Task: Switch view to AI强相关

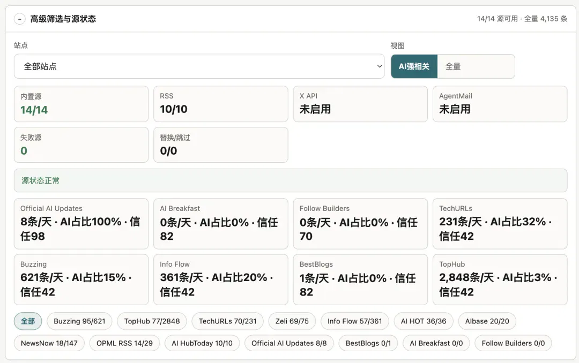Action: click(414, 66)
